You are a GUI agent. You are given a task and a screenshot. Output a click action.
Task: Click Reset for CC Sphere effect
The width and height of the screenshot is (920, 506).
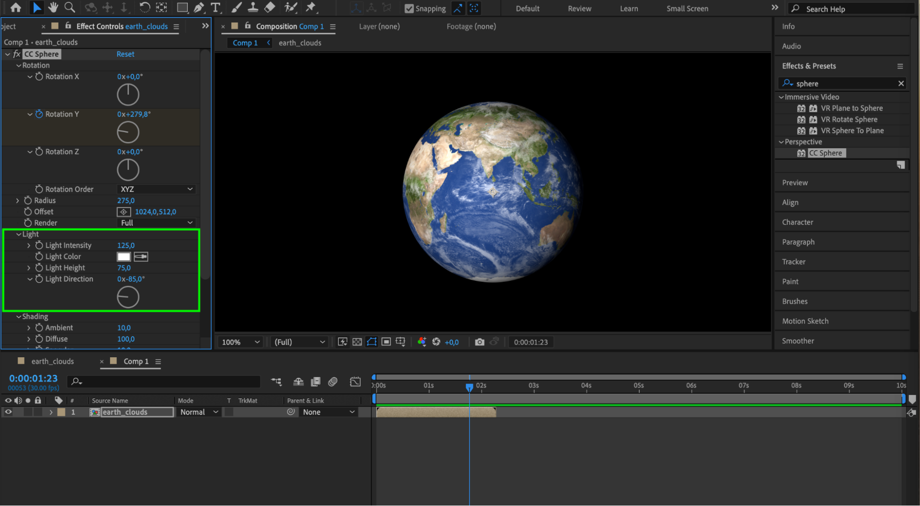coord(125,54)
